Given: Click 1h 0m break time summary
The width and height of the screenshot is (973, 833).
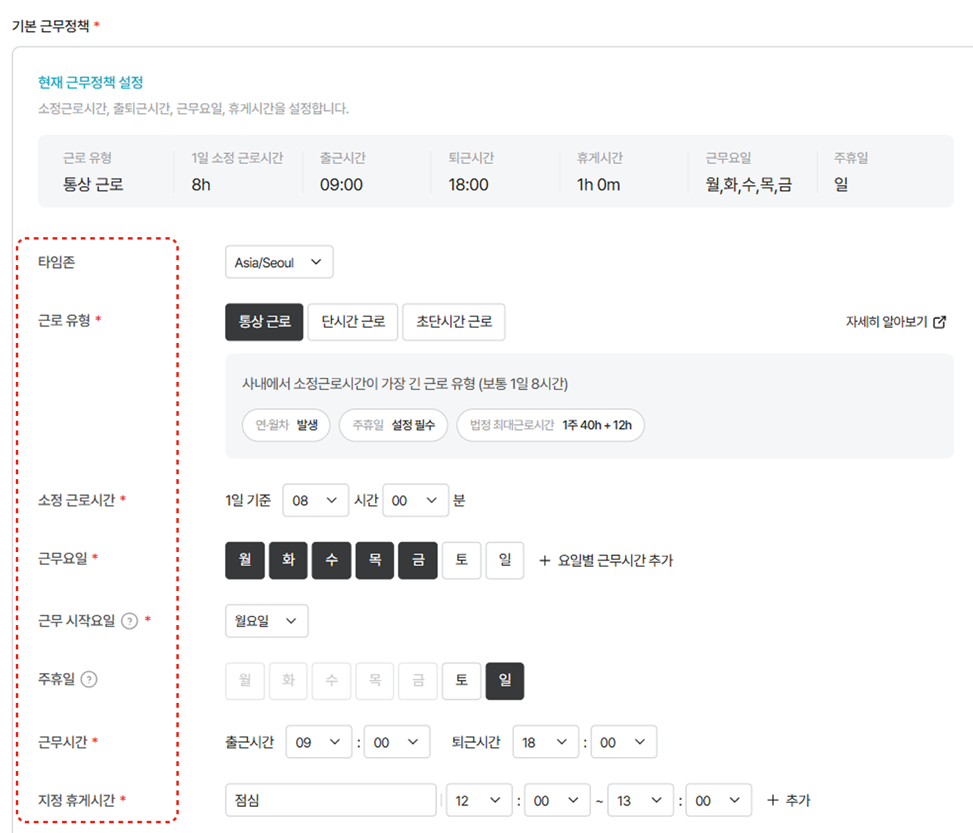Looking at the screenshot, I should [x=598, y=184].
